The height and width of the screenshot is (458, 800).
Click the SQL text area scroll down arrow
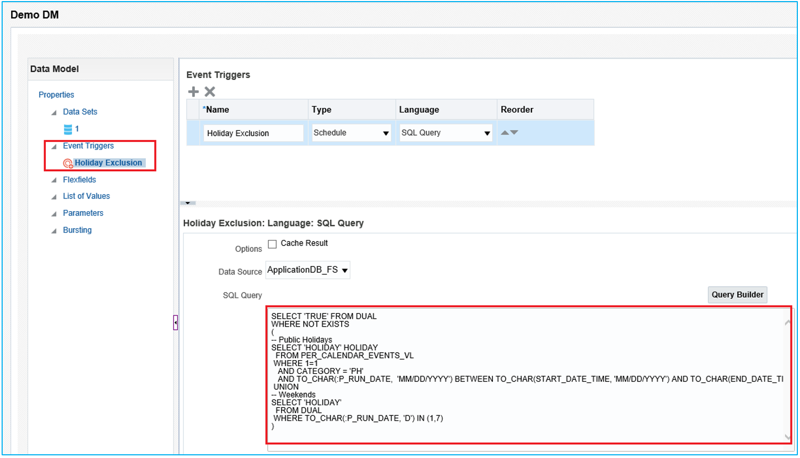click(x=788, y=437)
